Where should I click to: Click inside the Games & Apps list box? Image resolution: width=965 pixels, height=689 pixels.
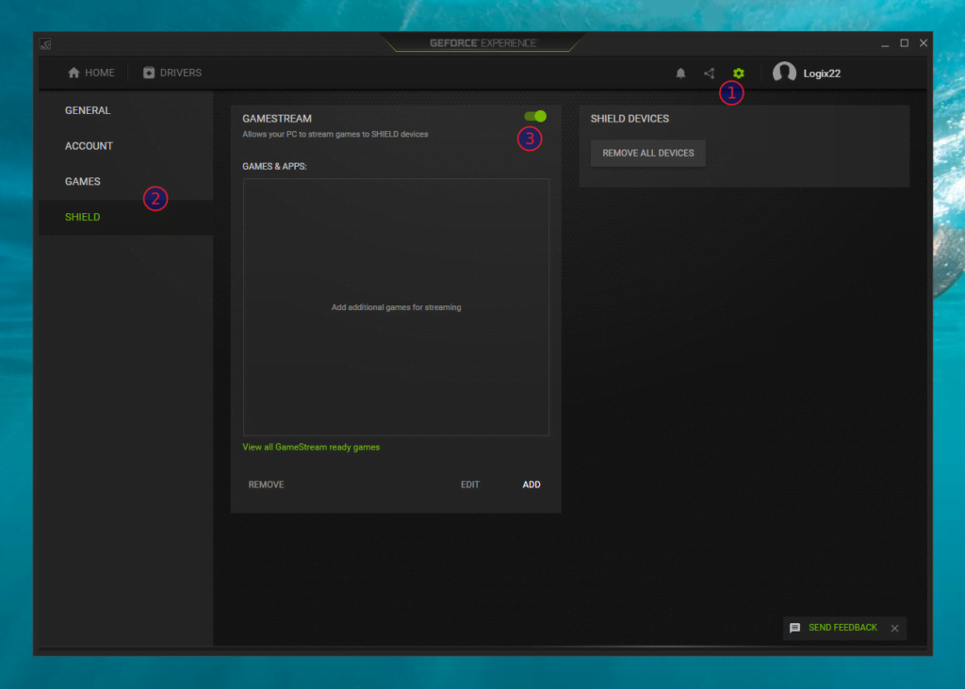[x=396, y=307]
